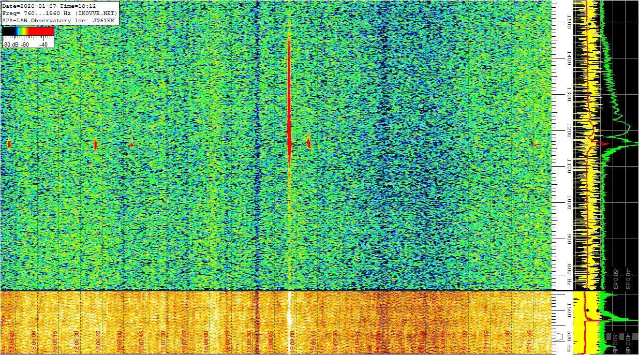This screenshot has width=639, height=355.
Task: Click the 1500 label on lower frequency axis
Action: 568,310
